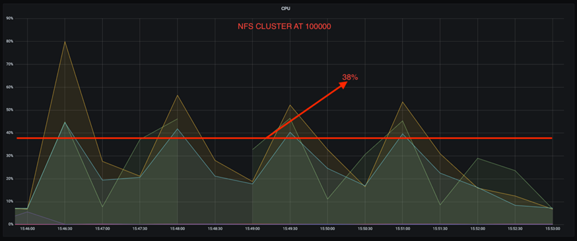Image resolution: width=577 pixels, height=241 pixels.
Task: Click the yellow series peak at 15:48:00
Action: click(178, 95)
